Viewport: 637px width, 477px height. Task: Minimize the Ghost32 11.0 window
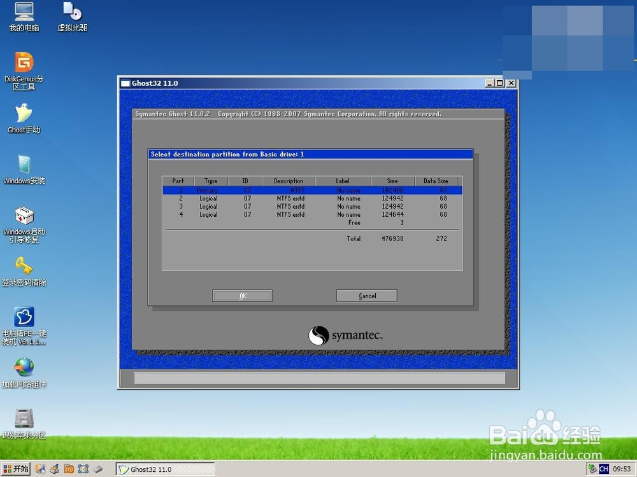(x=490, y=83)
